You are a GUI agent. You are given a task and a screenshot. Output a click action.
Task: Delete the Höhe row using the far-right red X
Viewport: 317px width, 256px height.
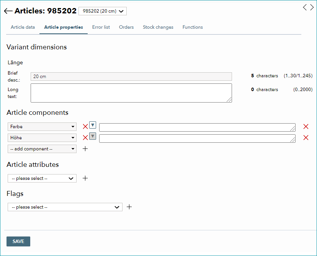[306, 138]
